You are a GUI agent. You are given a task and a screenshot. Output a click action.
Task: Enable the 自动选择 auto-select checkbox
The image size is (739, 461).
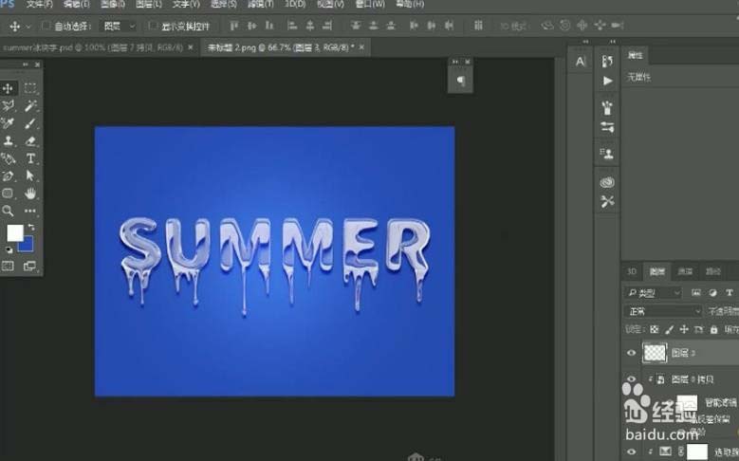click(x=46, y=27)
